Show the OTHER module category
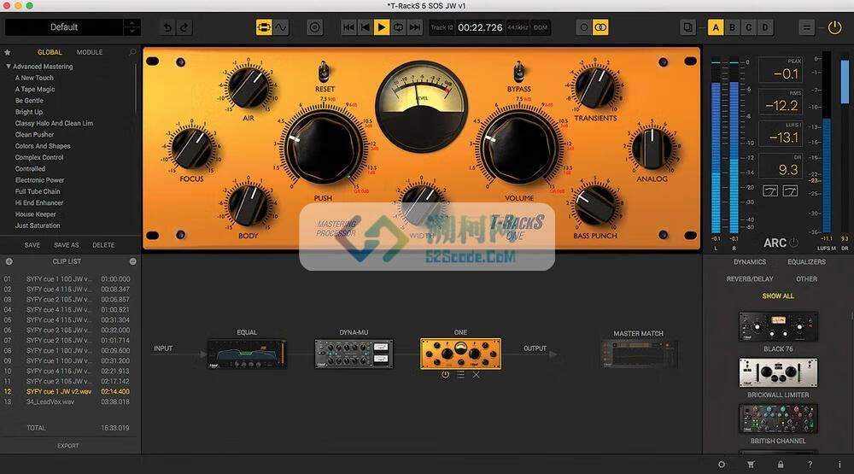854x474 pixels. click(807, 279)
